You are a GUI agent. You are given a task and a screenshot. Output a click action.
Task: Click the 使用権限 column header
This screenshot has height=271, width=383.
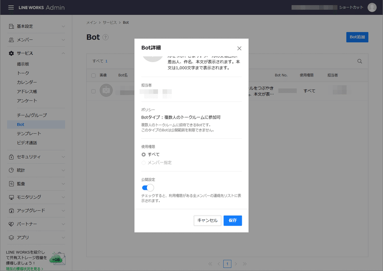(306, 75)
